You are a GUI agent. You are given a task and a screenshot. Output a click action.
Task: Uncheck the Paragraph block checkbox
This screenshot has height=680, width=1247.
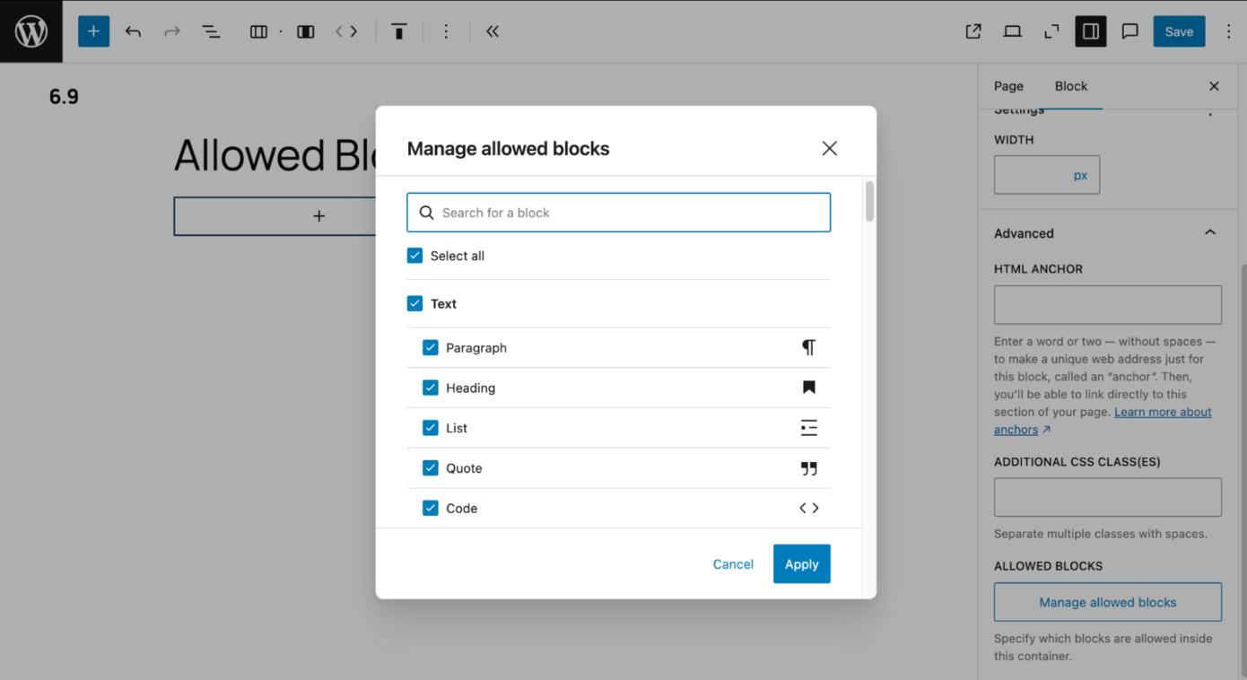(x=431, y=347)
